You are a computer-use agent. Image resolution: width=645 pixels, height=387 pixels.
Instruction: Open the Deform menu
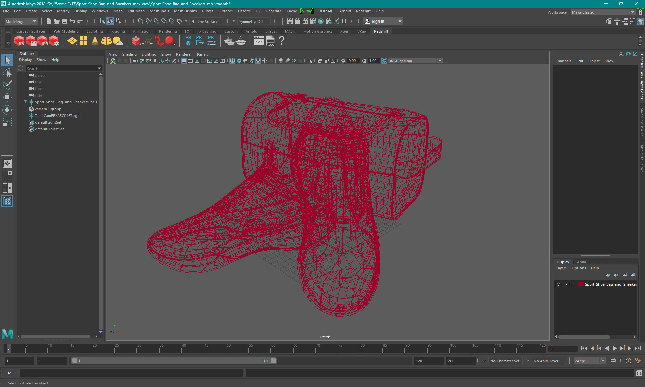[244, 11]
